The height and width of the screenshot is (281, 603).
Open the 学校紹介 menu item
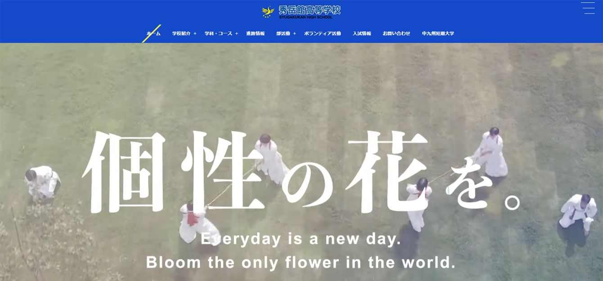point(181,34)
